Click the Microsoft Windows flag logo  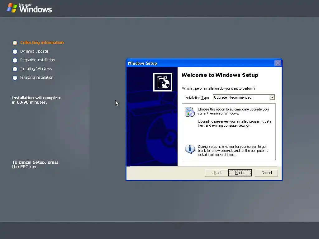point(12,8)
